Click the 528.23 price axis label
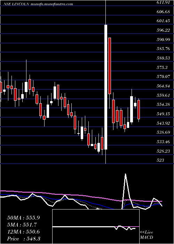The width and height of the screenshot is (174, 244). (x=163, y=151)
